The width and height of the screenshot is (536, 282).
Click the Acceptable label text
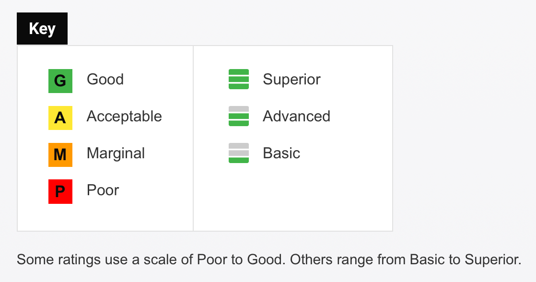point(124,117)
